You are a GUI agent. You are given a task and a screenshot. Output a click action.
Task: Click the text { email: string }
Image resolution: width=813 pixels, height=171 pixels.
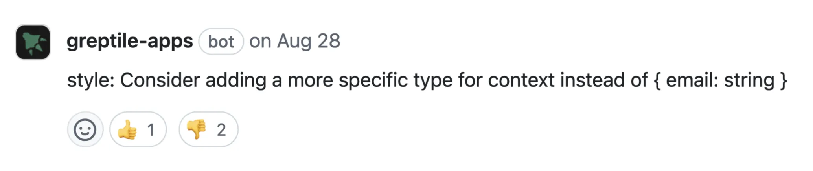point(720,80)
